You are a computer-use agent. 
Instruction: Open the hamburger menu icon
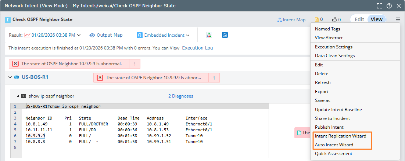tap(398, 19)
